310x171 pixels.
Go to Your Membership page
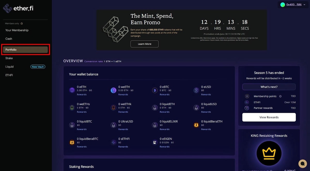[x=17, y=30]
